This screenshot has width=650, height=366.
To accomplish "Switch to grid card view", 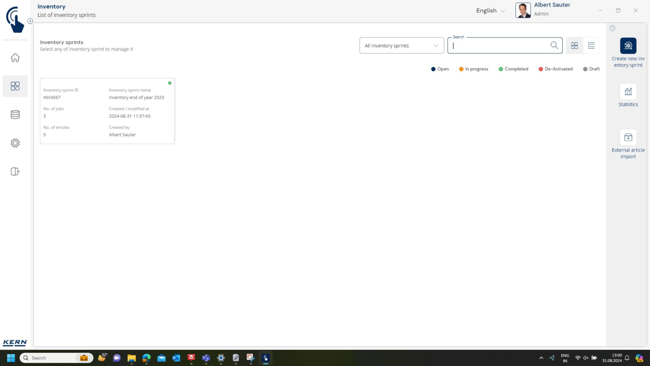I will point(574,46).
